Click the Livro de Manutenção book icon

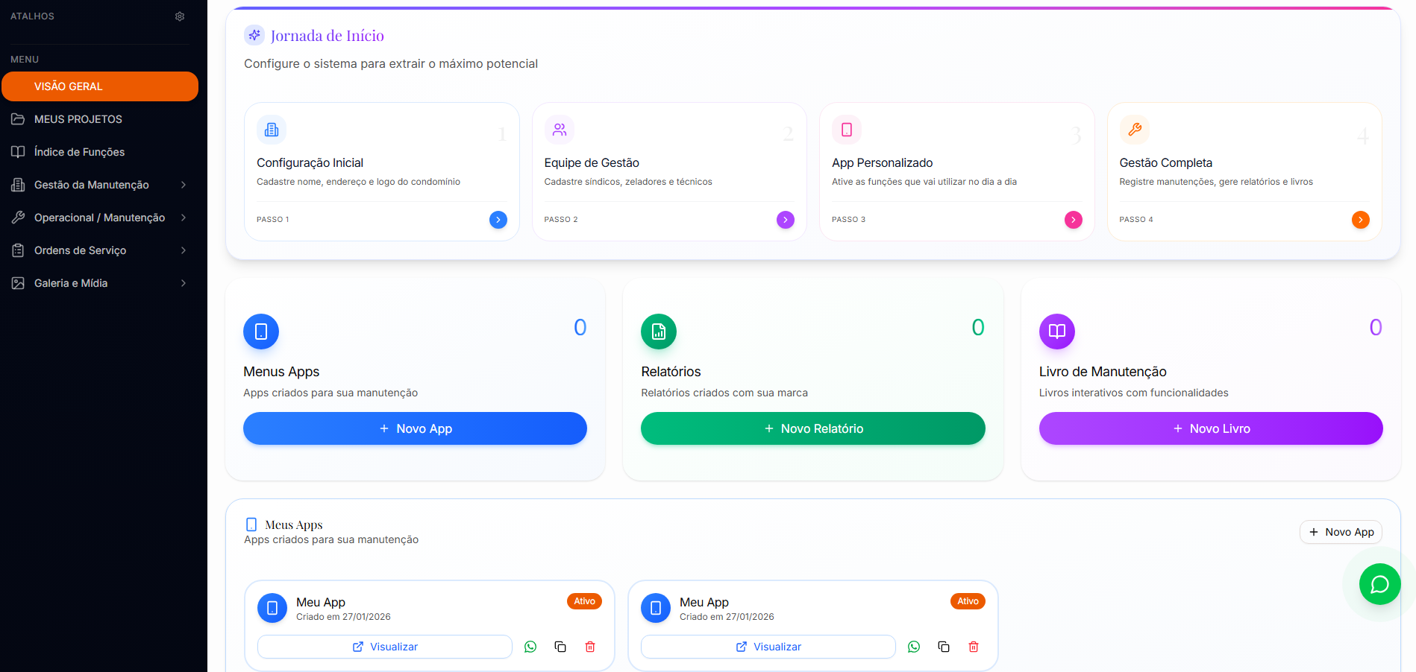pos(1057,332)
